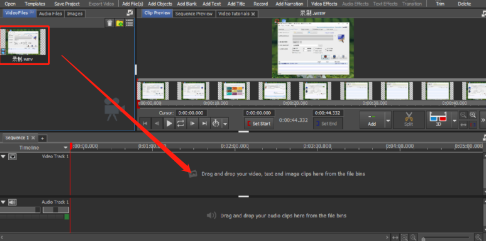This screenshot has width=486, height=241.
Task: Collapse Audio Track 1 with triangle arrow
Action: point(3,202)
